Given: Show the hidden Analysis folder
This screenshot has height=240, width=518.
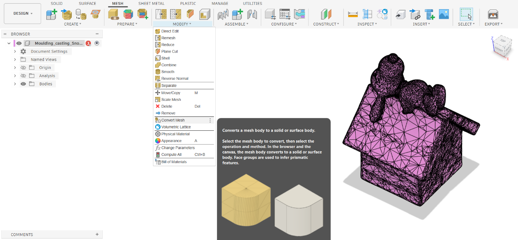Looking at the screenshot, I should point(23,76).
